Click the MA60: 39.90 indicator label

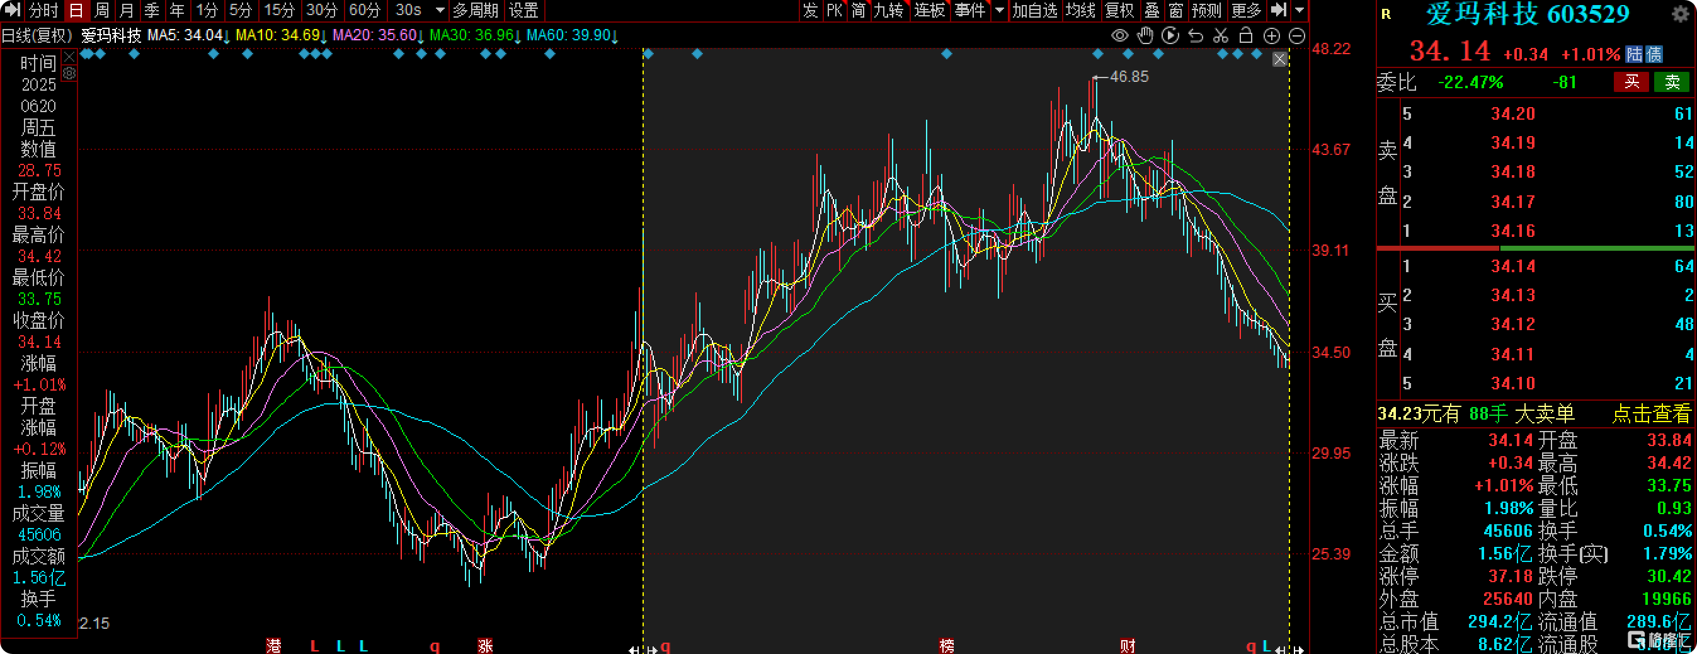pyautogui.click(x=573, y=35)
